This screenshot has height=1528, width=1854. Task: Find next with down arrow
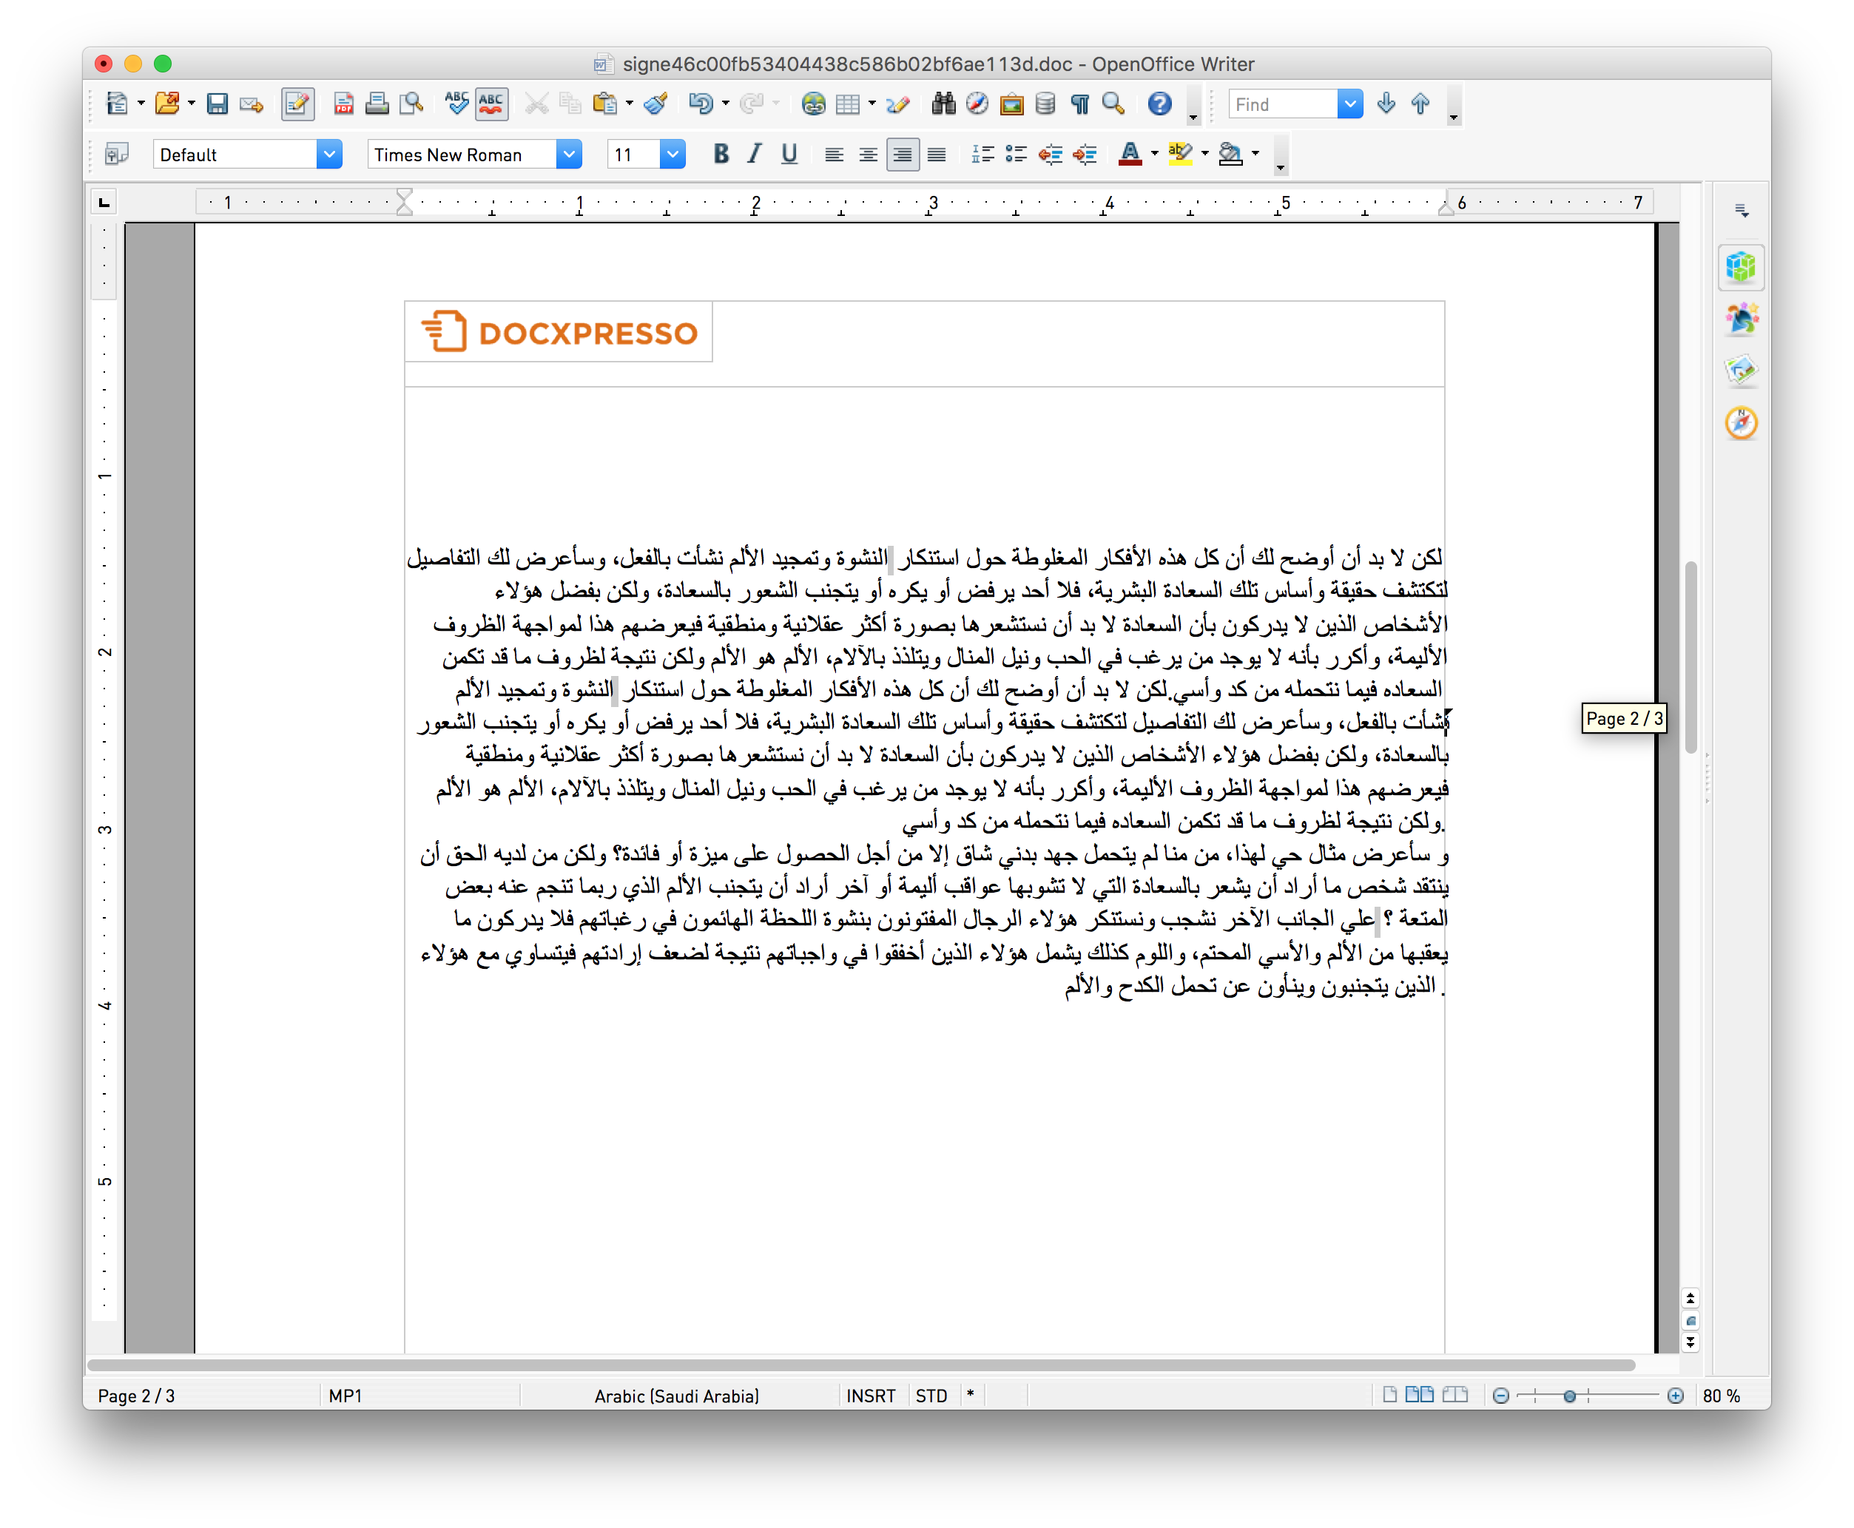click(1386, 104)
